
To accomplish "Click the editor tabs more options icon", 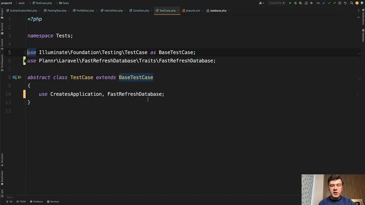I will pos(358,11).
